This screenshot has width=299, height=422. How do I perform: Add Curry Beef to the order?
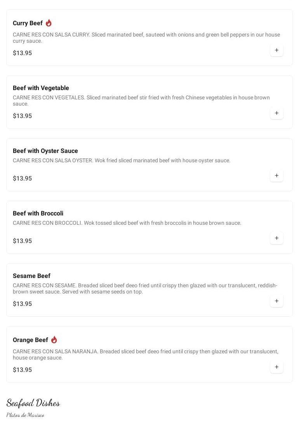pos(276,50)
